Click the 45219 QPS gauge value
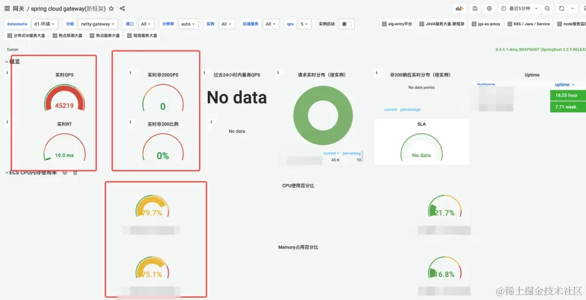This screenshot has width=586, height=300. click(x=64, y=106)
